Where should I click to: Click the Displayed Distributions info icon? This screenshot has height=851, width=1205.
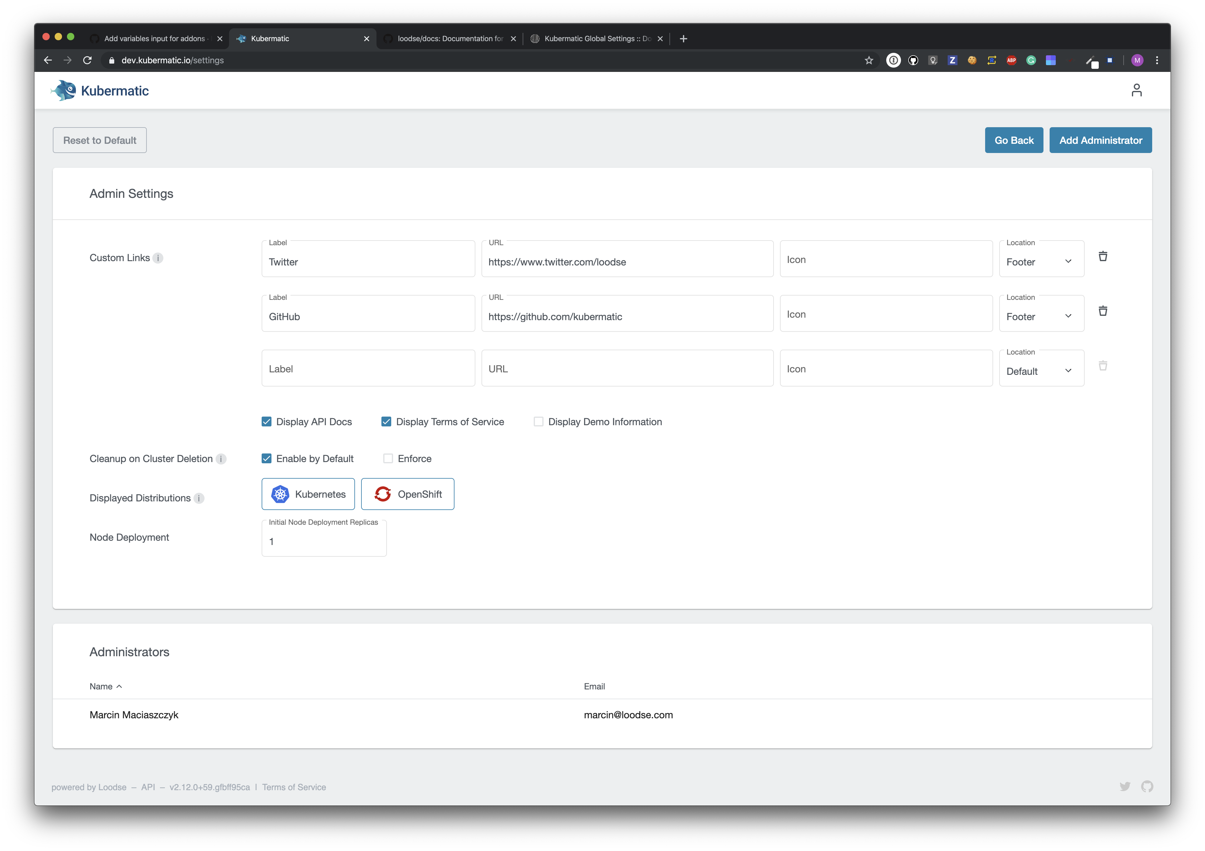point(199,498)
